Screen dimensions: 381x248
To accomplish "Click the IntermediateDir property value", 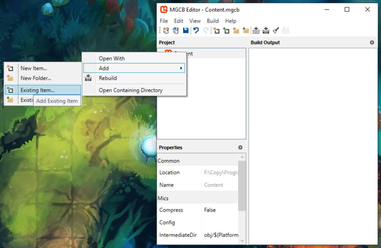I will (221, 235).
